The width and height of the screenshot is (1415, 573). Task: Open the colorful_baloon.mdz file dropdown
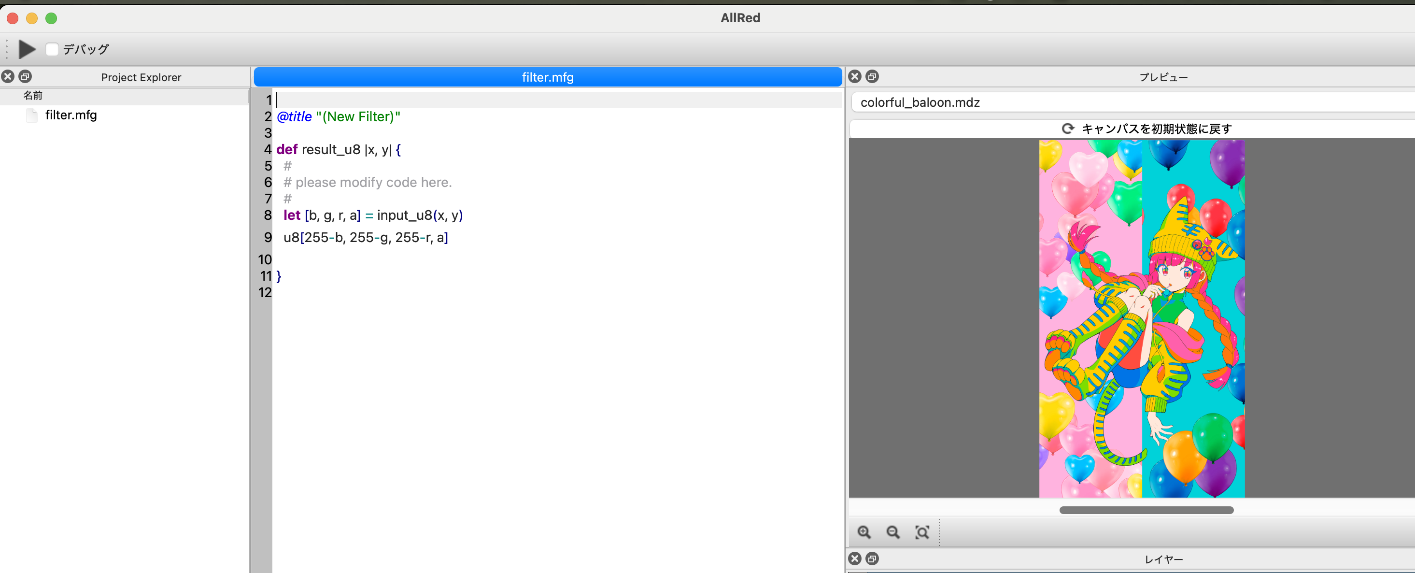[x=1132, y=102]
